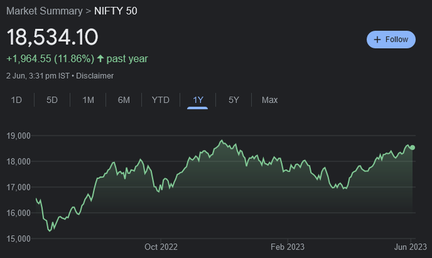The image size is (432, 258).
Task: Click the green current-price dot on the chart
Action: click(x=412, y=147)
